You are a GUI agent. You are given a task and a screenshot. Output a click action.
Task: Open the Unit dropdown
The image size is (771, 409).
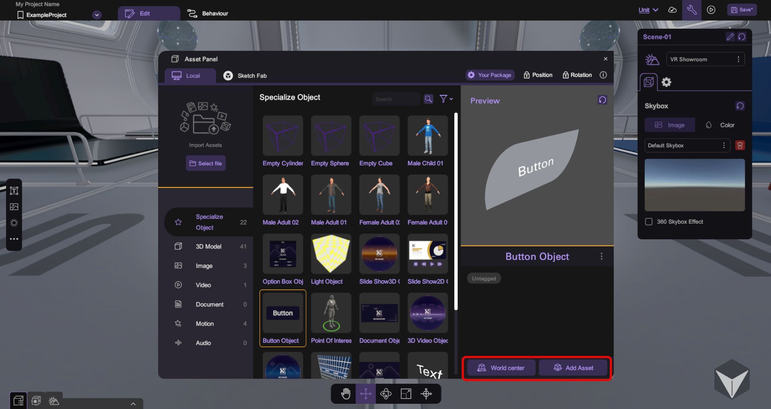[x=648, y=10]
